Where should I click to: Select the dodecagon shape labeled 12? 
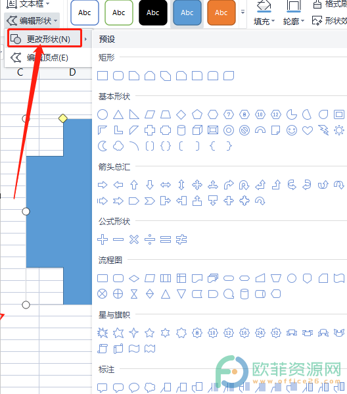point(276,114)
